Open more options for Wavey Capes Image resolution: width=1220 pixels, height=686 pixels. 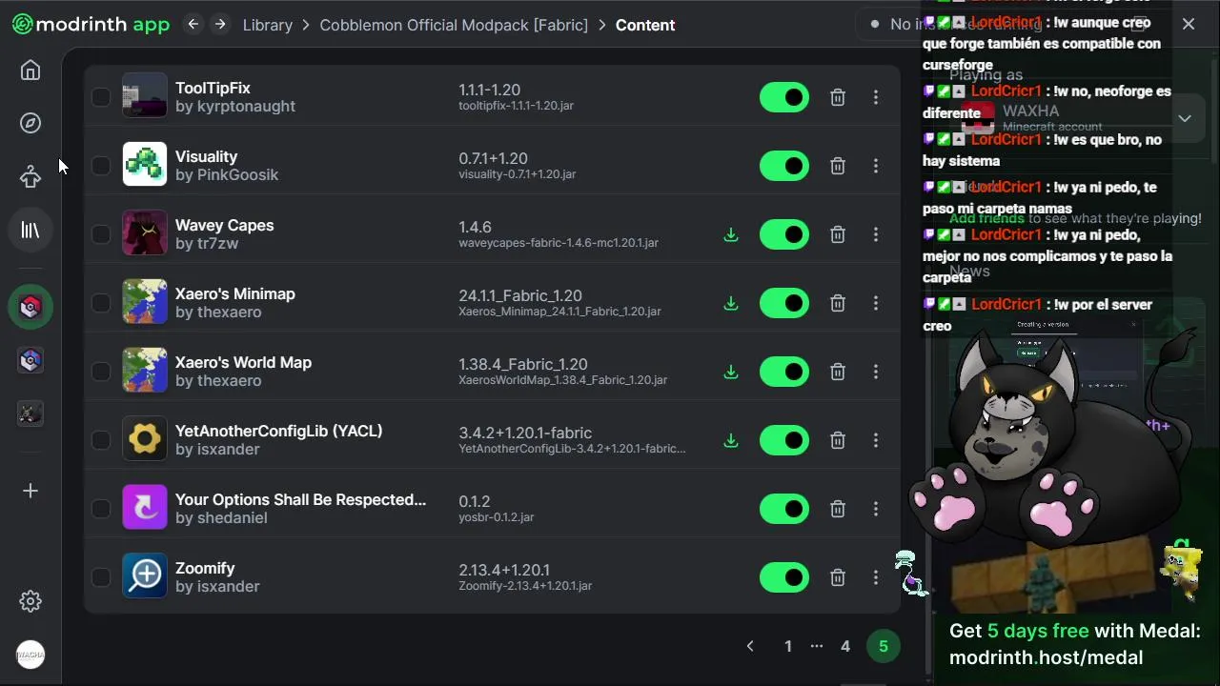[x=876, y=234]
